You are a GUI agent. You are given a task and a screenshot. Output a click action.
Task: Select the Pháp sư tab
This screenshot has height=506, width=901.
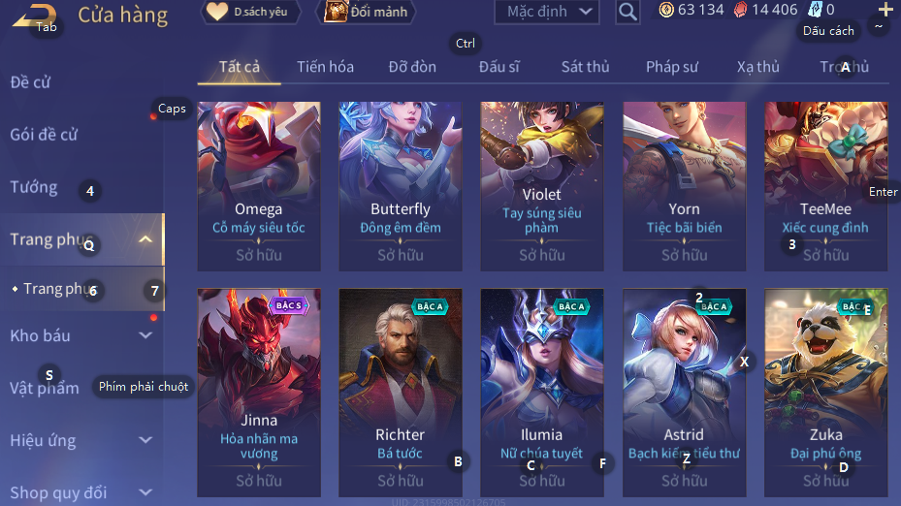(672, 67)
